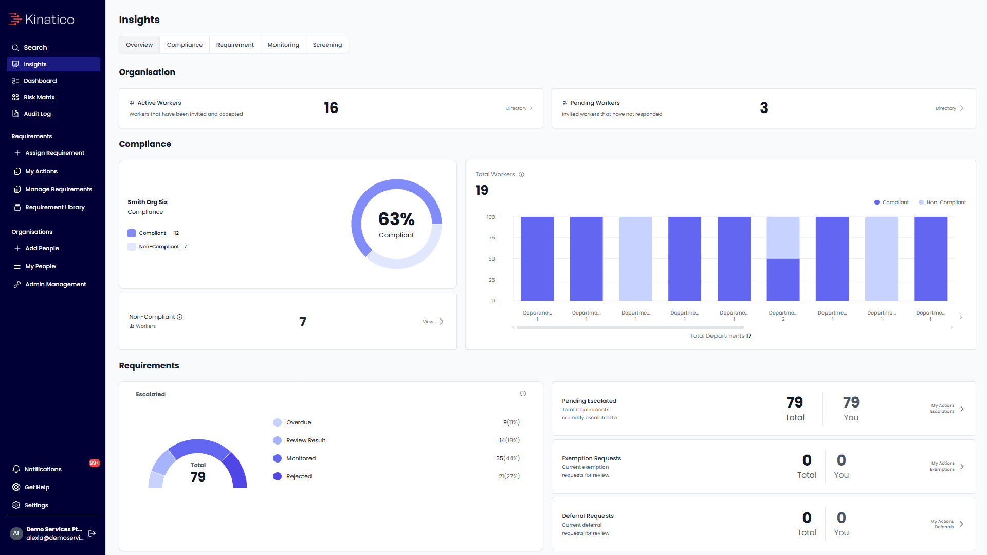Click the Kinatico logo
This screenshot has width=987, height=555.
41,20
